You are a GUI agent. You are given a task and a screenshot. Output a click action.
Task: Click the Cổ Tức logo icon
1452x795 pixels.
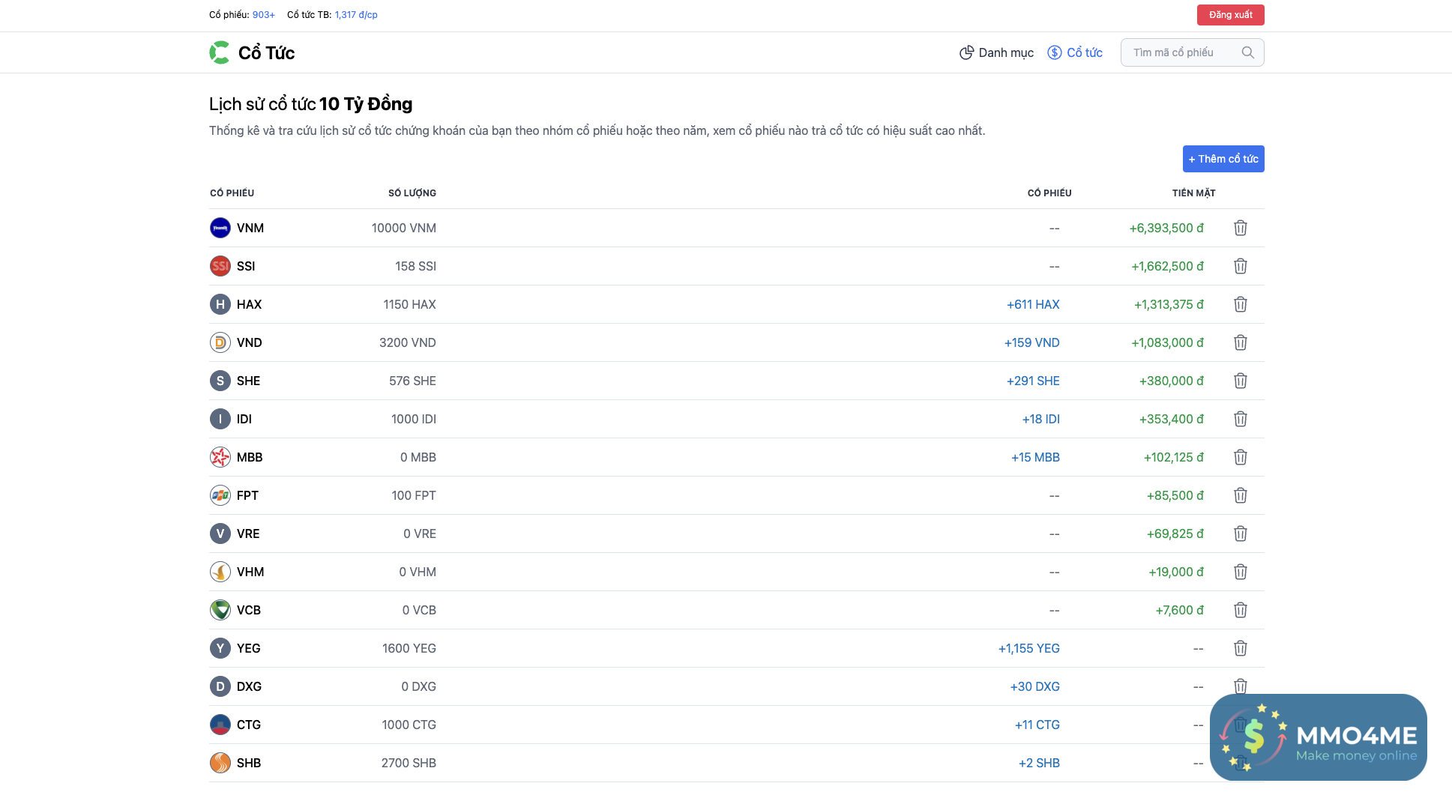[220, 52]
